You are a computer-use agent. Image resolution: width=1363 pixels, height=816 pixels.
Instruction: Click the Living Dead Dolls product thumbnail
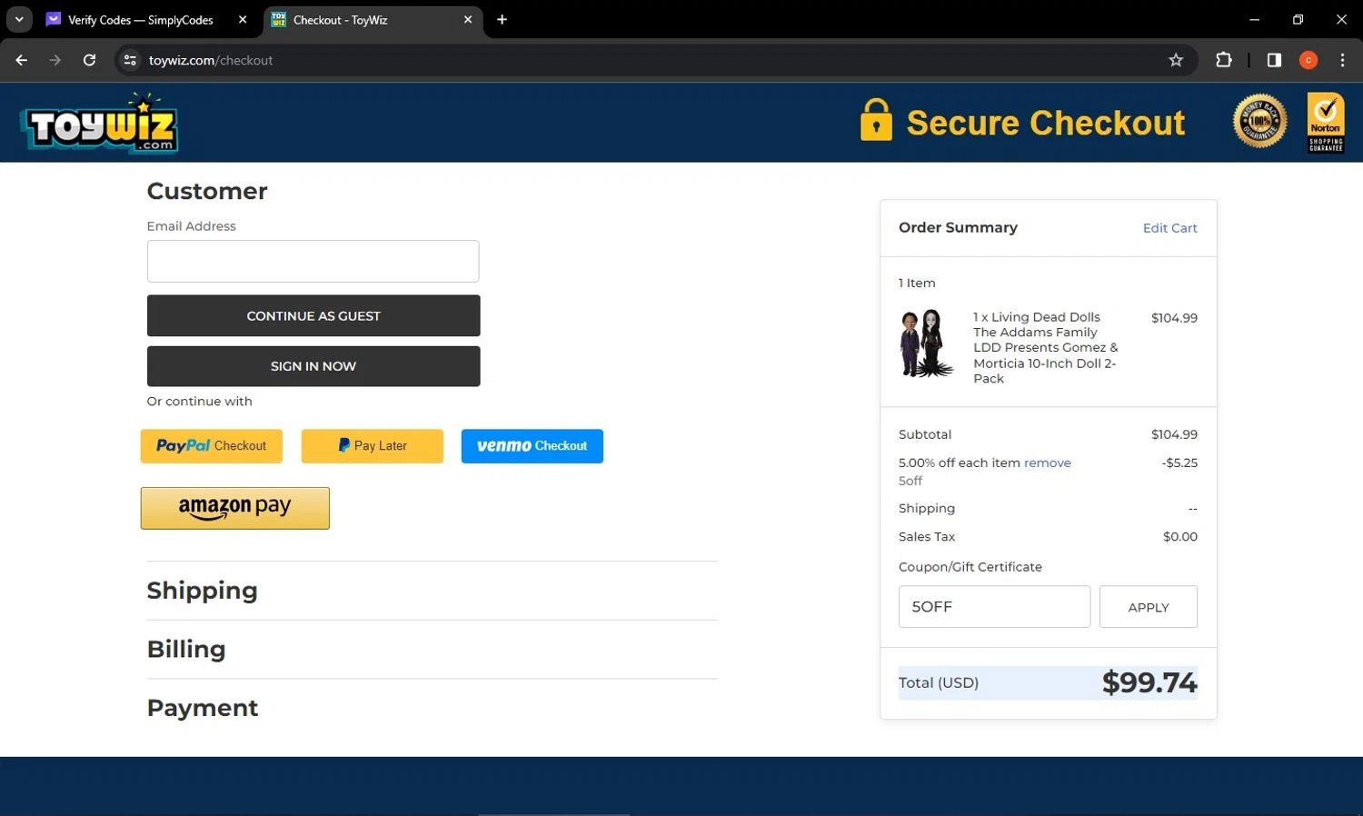[x=926, y=343]
